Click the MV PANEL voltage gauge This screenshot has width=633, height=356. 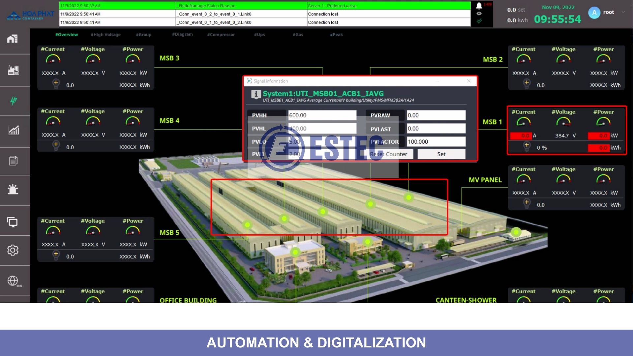click(563, 179)
